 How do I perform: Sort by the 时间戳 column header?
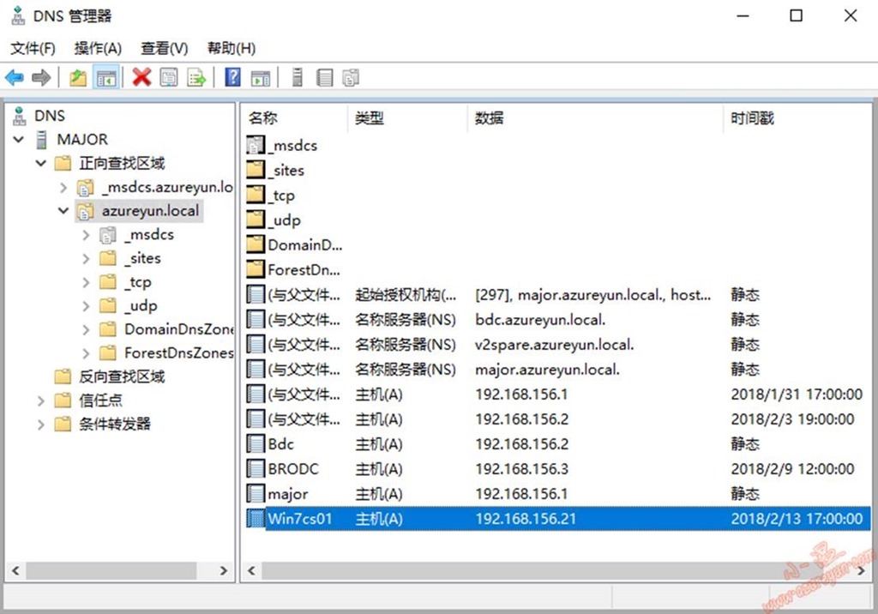[x=797, y=118]
